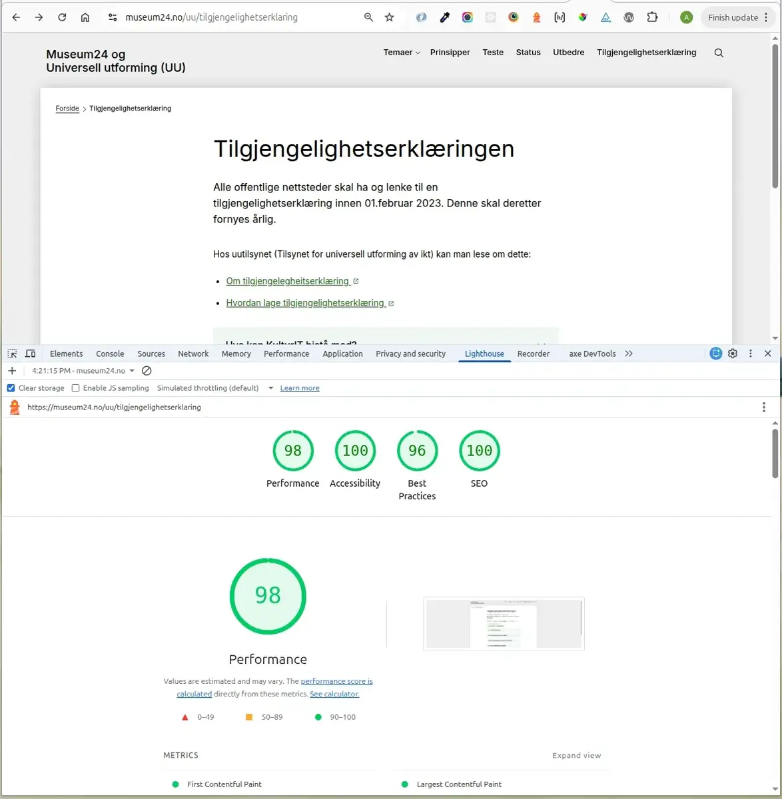
Task: Select the Inspect element tool in DevTools
Action: [x=11, y=353]
